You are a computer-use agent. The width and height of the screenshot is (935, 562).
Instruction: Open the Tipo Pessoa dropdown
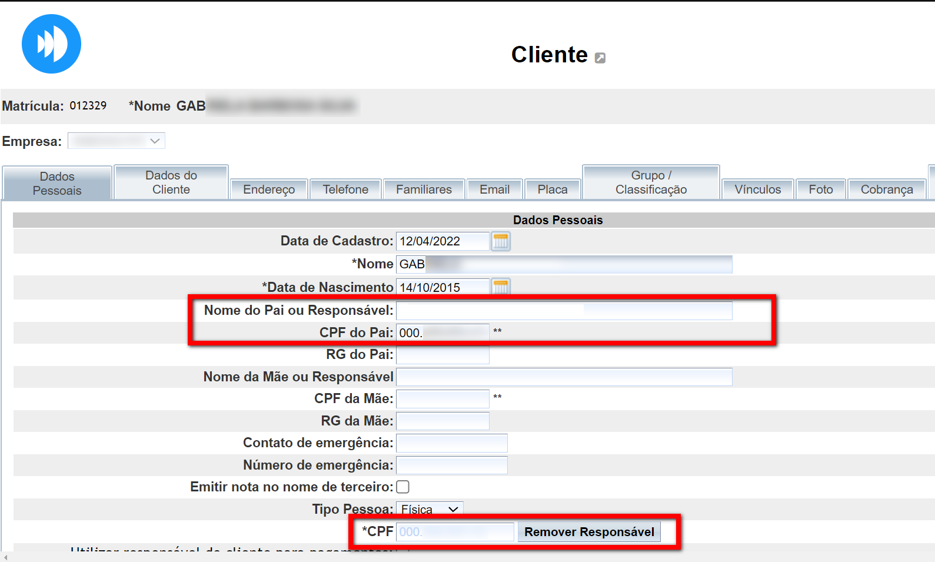430,509
